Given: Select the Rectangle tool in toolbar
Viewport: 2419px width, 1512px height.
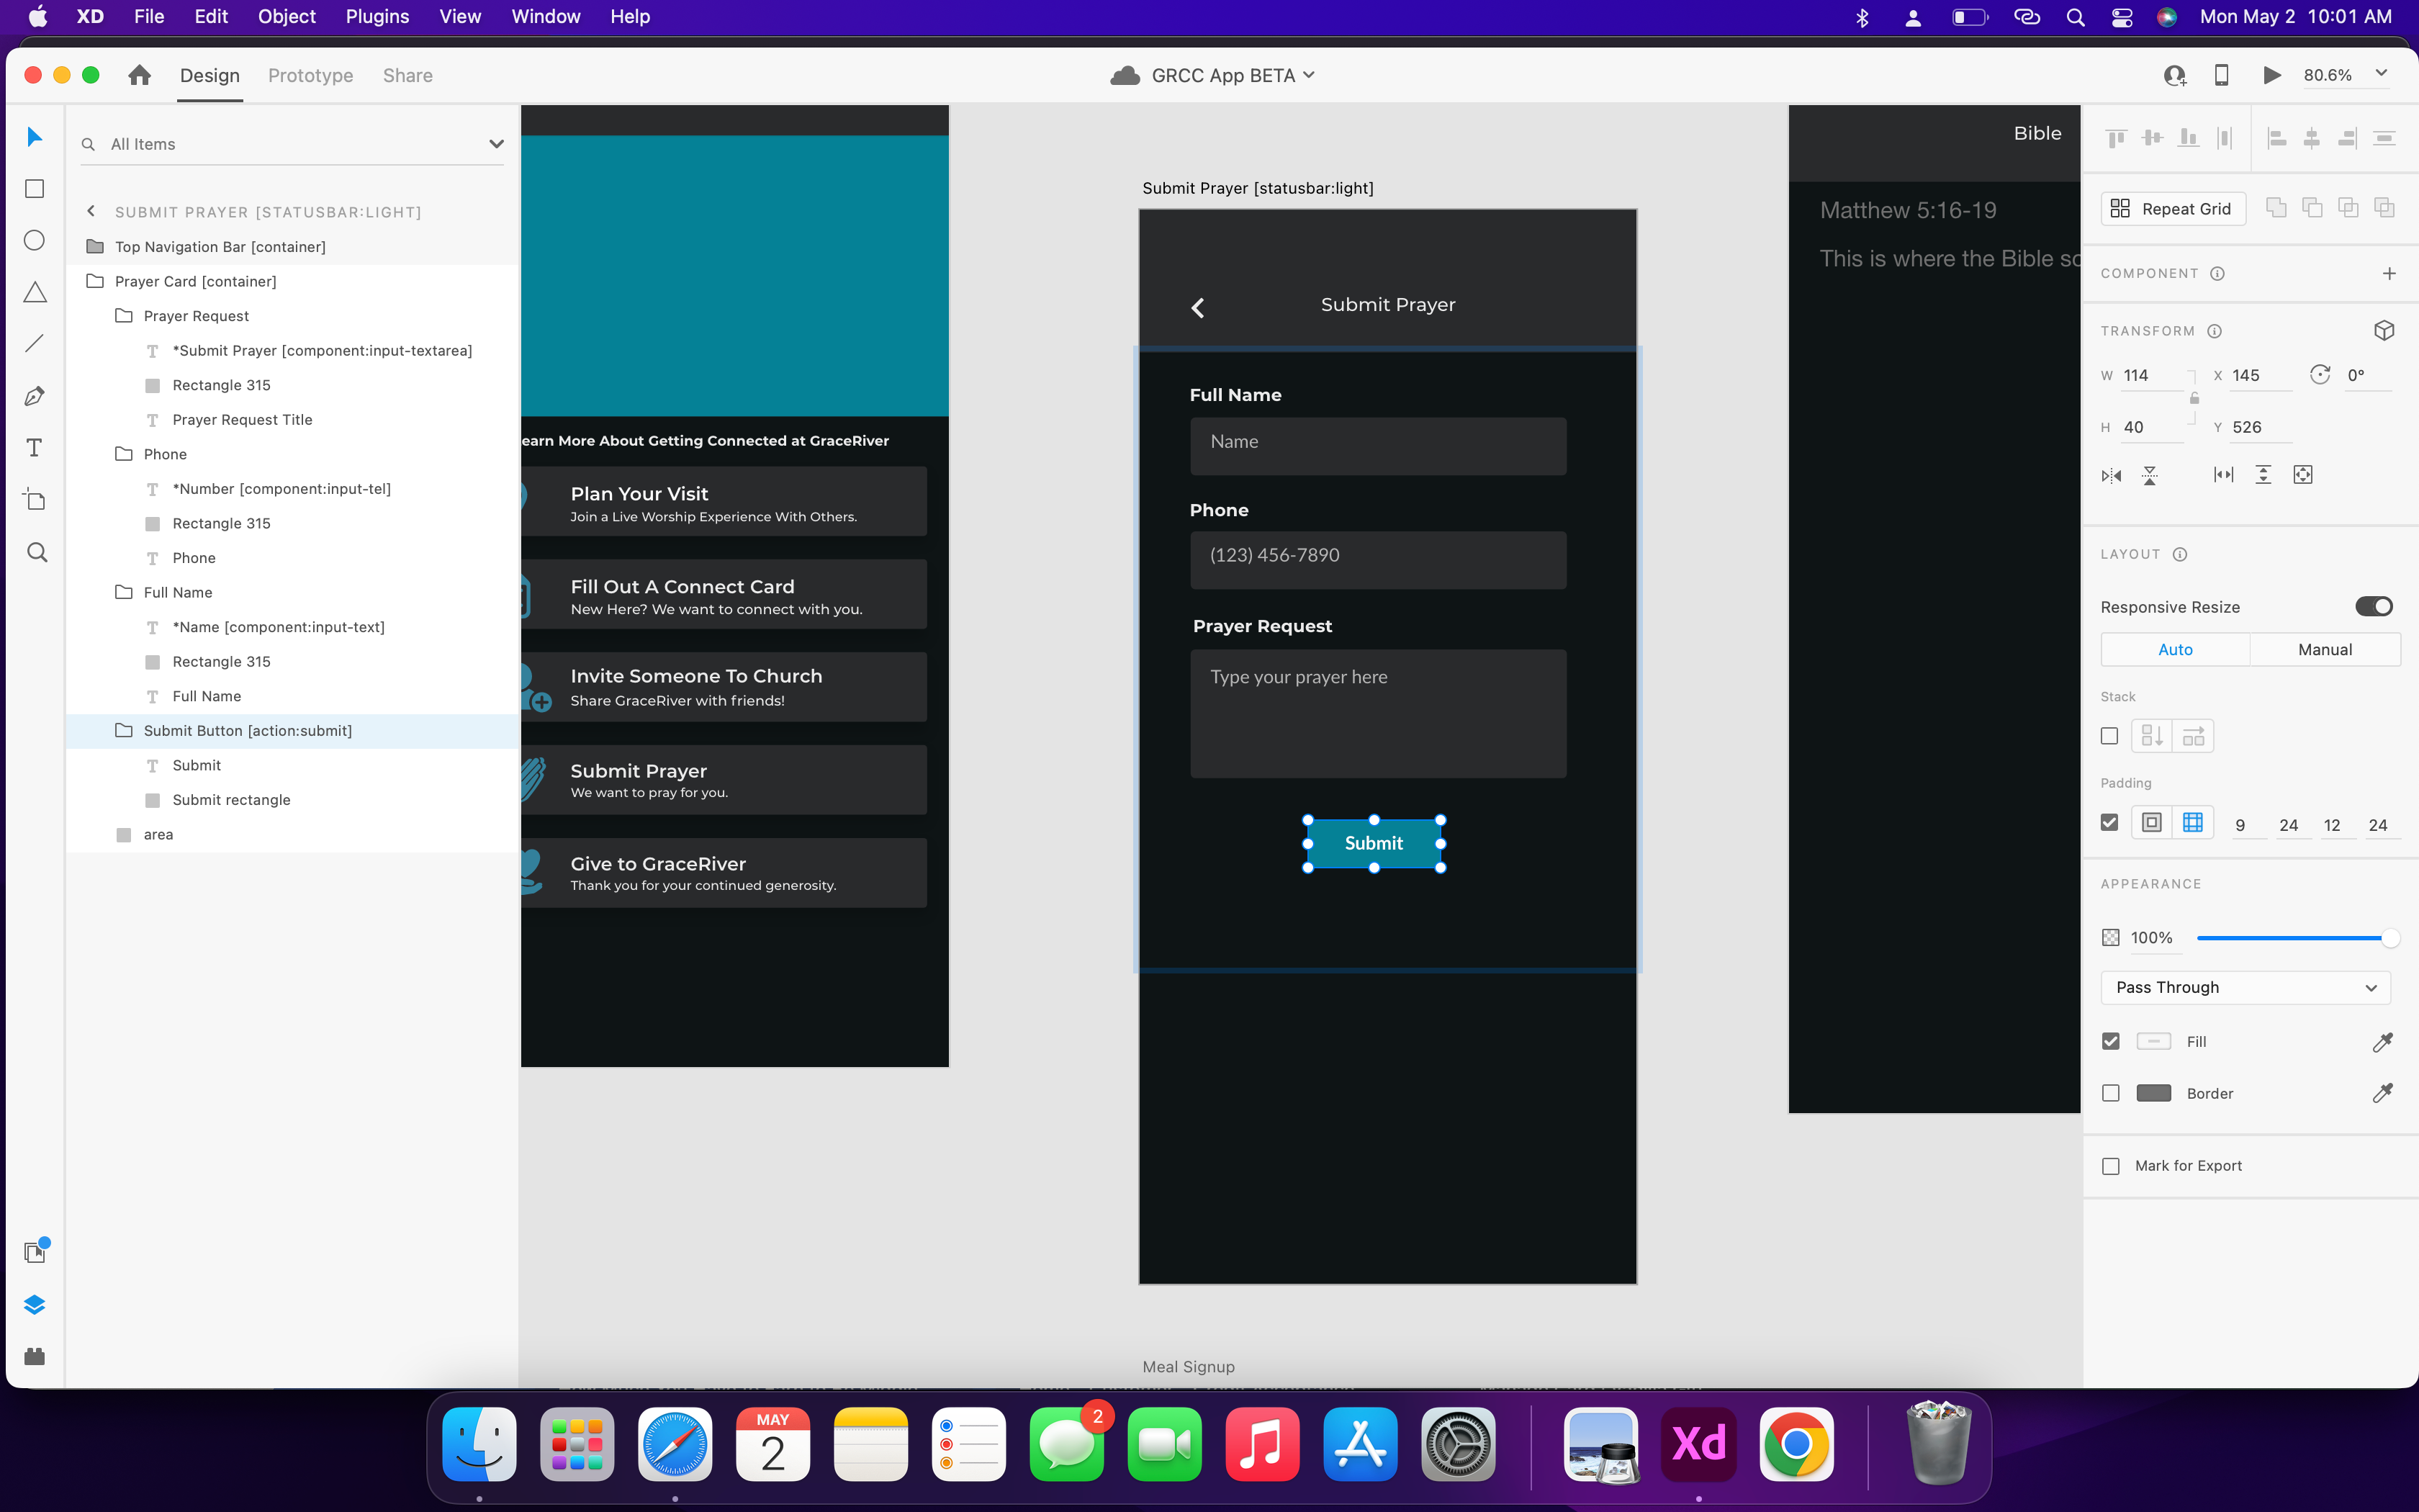Looking at the screenshot, I should tap(35, 189).
